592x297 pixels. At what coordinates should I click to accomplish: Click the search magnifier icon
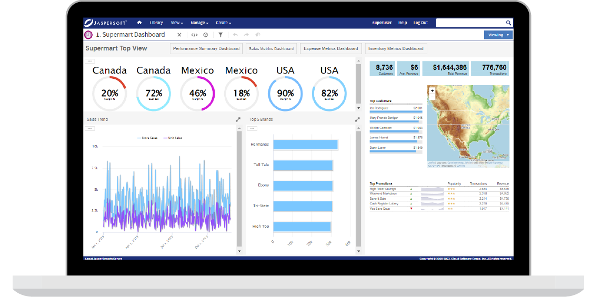point(508,23)
